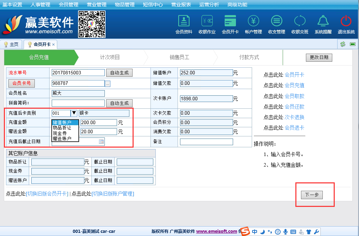The height and width of the screenshot is (236, 359).
Task: Select 赠送账户 in the dropdown list
Action: click(x=62, y=139)
